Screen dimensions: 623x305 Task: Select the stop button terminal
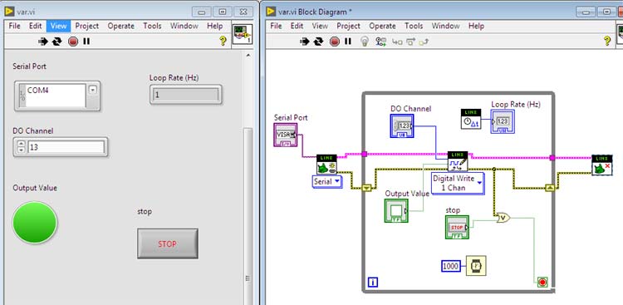point(457,227)
